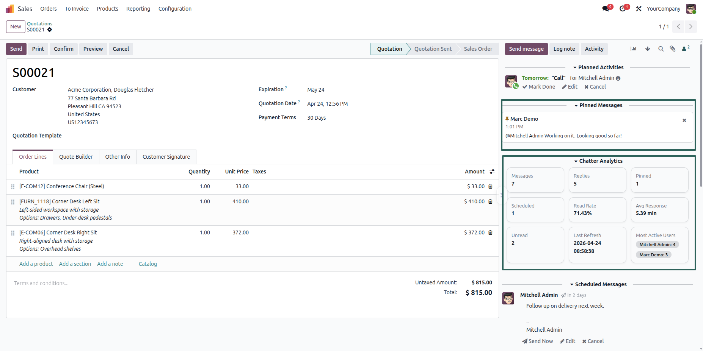Grab the drag handle for Corner Desk Right Sit
This screenshot has width=703, height=351.
[x=13, y=233]
